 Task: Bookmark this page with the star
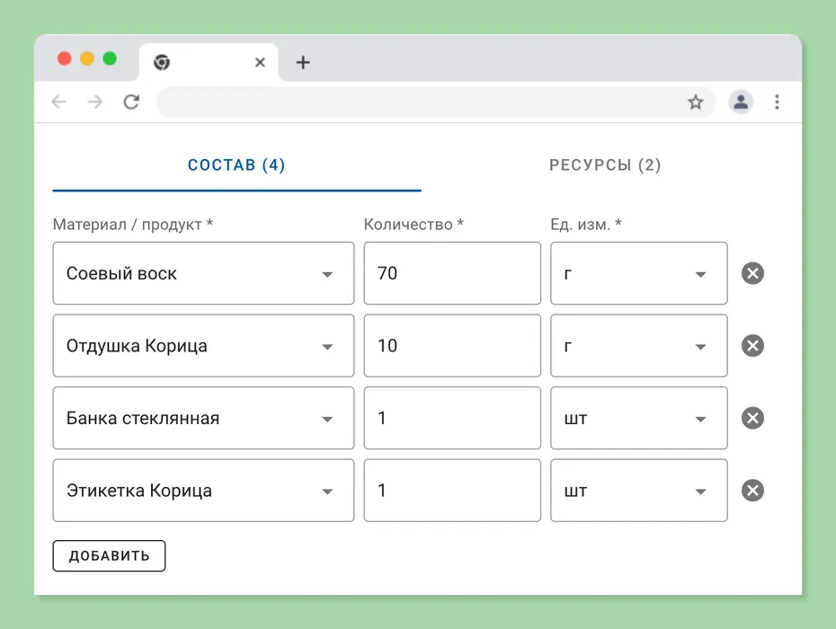[695, 102]
